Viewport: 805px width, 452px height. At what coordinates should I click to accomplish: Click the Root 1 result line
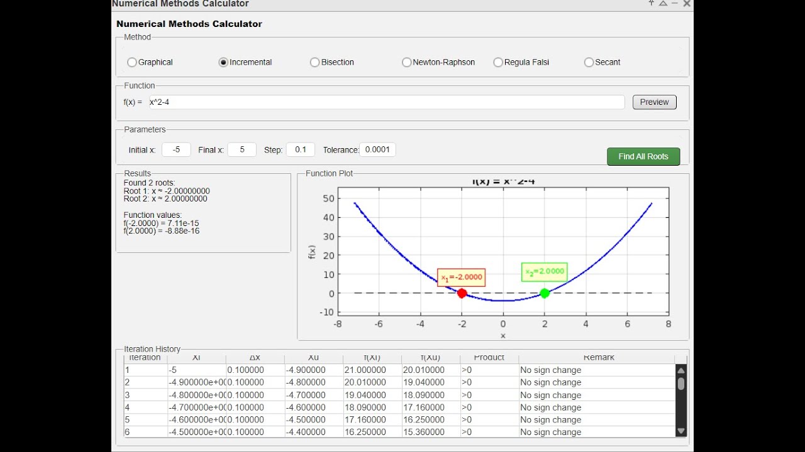click(x=167, y=191)
